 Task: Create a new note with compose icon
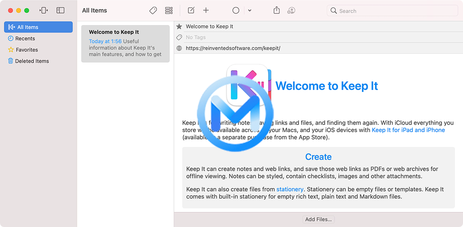click(191, 11)
